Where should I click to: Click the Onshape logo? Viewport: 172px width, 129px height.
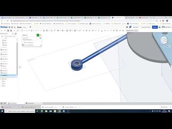4,27
